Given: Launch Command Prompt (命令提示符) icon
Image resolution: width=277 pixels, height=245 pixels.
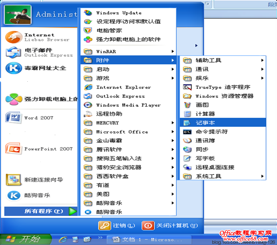Looking at the screenshot, I should pos(188,132).
